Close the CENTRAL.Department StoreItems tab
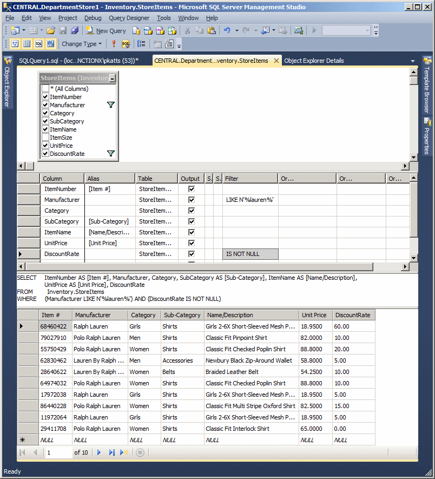The width and height of the screenshot is (435, 479). click(x=276, y=61)
